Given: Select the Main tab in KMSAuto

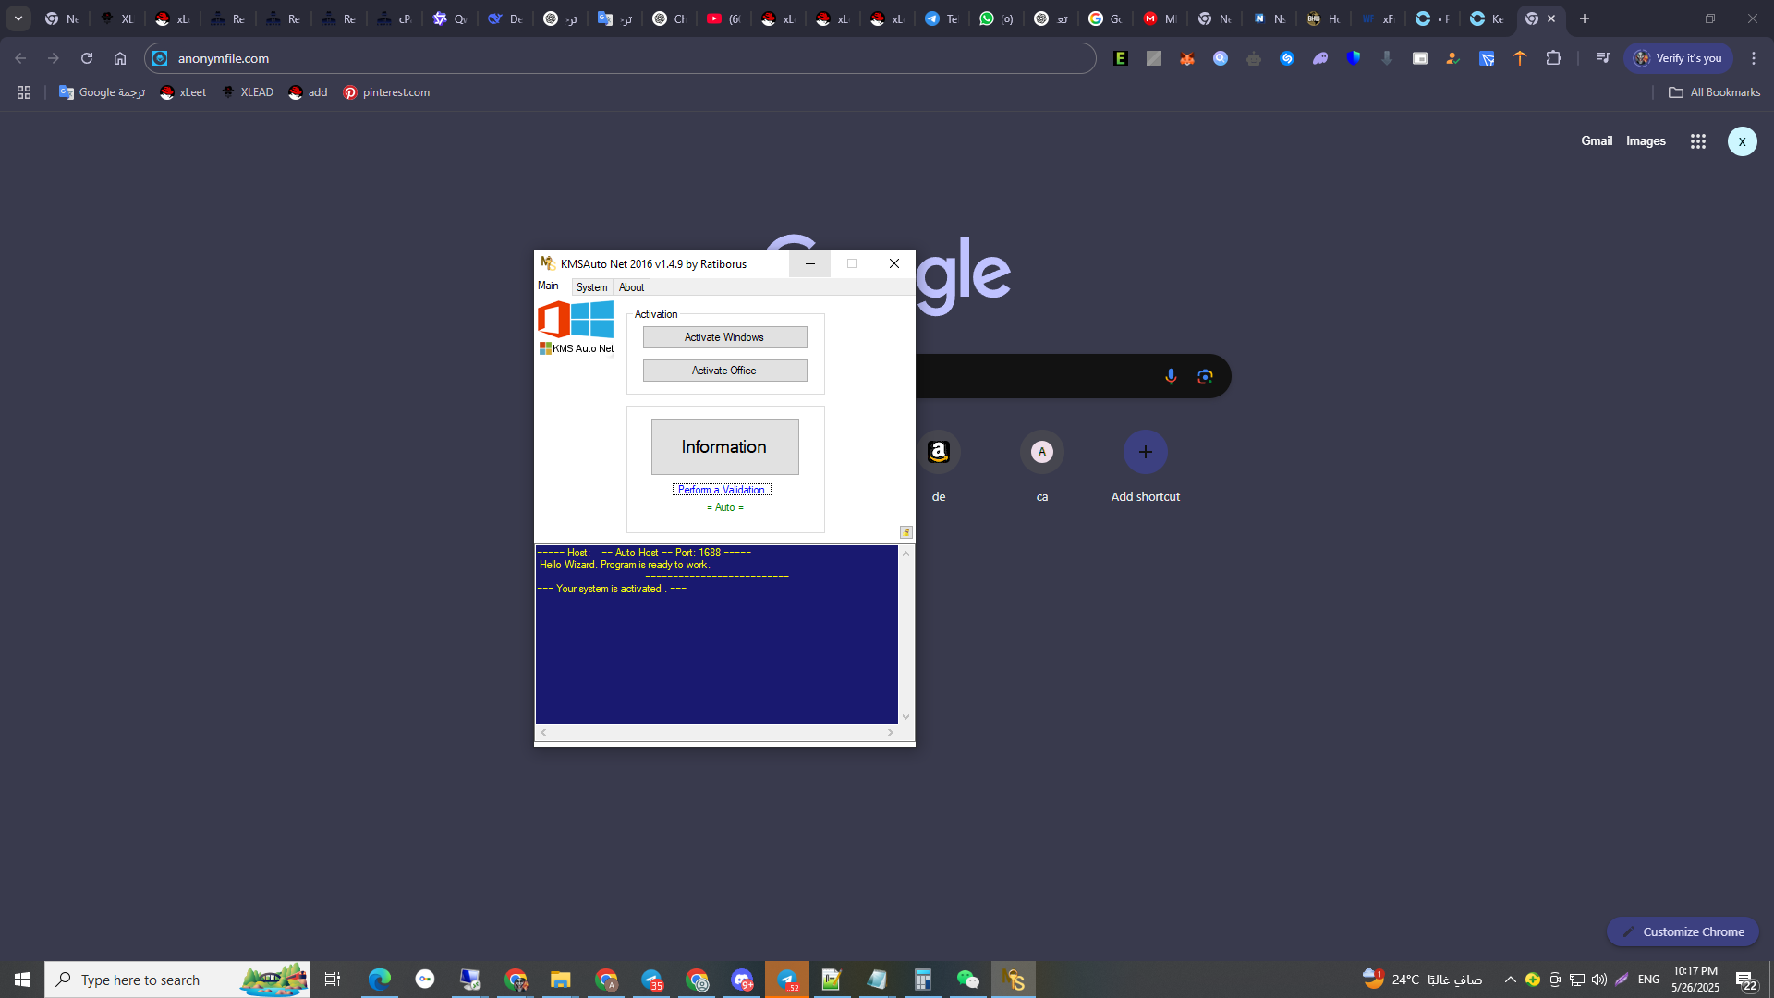Looking at the screenshot, I should coord(549,286).
